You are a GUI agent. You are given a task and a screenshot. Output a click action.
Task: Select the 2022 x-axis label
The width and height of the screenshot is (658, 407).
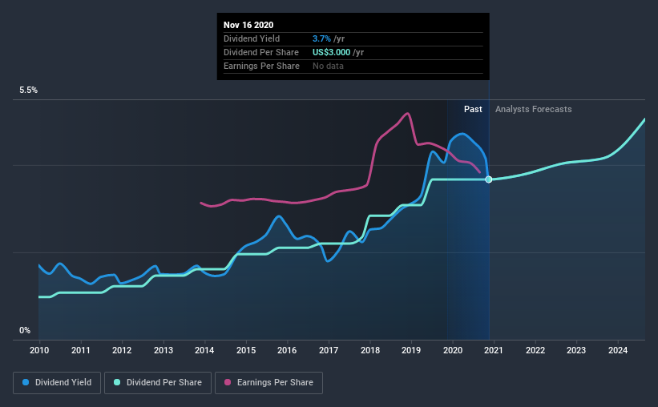535,350
